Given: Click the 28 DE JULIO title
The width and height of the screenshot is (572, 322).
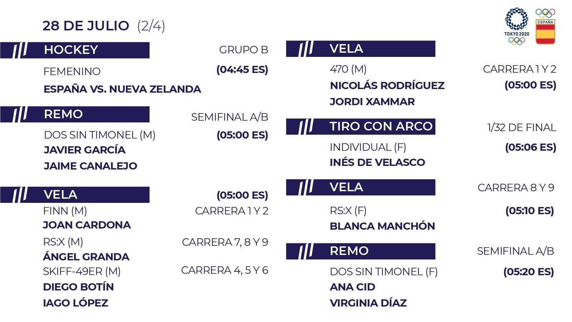Looking at the screenshot, I should click(x=86, y=26).
